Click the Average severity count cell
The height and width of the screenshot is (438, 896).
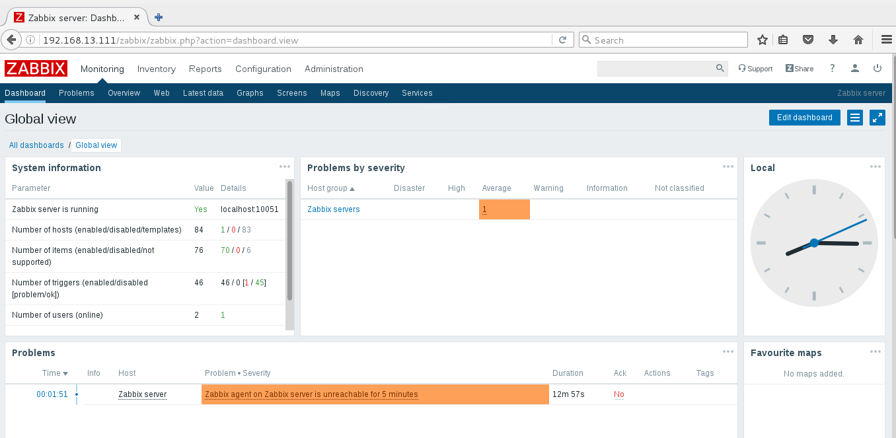pyautogui.click(x=504, y=209)
